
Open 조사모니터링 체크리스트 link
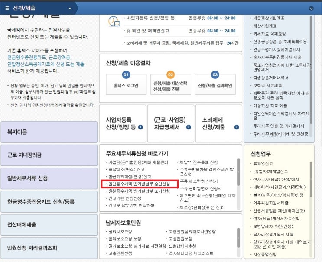[x=191, y=253]
